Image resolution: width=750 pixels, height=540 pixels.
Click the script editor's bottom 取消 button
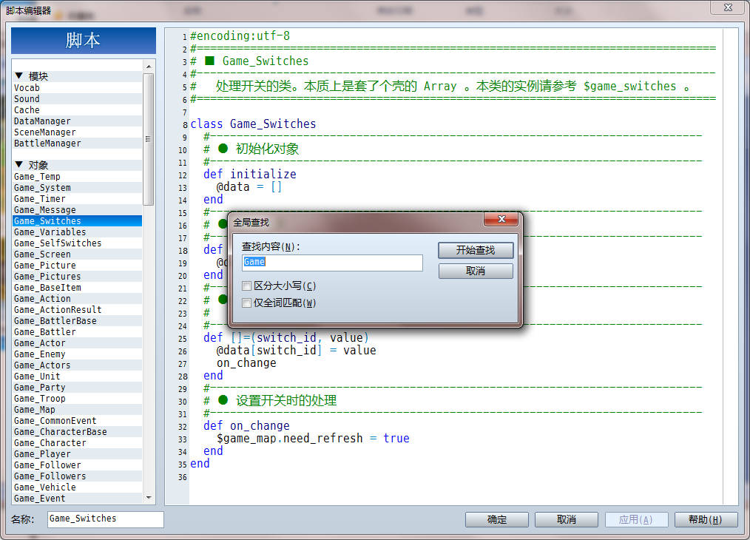(x=567, y=519)
